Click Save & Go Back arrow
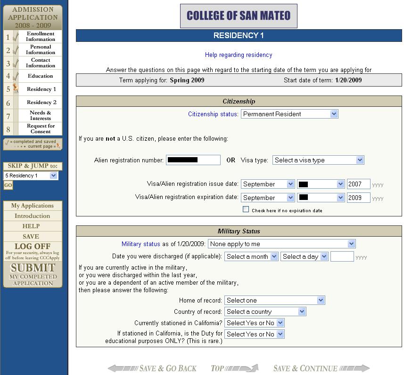Screen dimensions: 404x375 coord(152,368)
